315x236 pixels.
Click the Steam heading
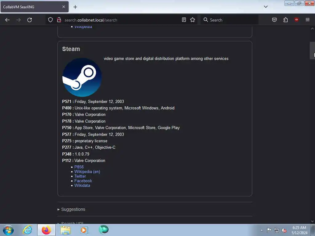[x=71, y=49]
